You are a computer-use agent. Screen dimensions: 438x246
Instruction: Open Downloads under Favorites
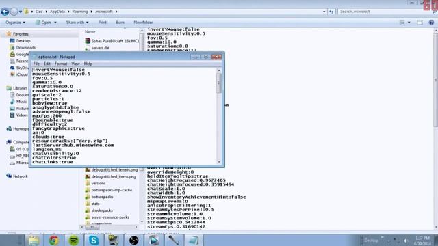(x=26, y=48)
